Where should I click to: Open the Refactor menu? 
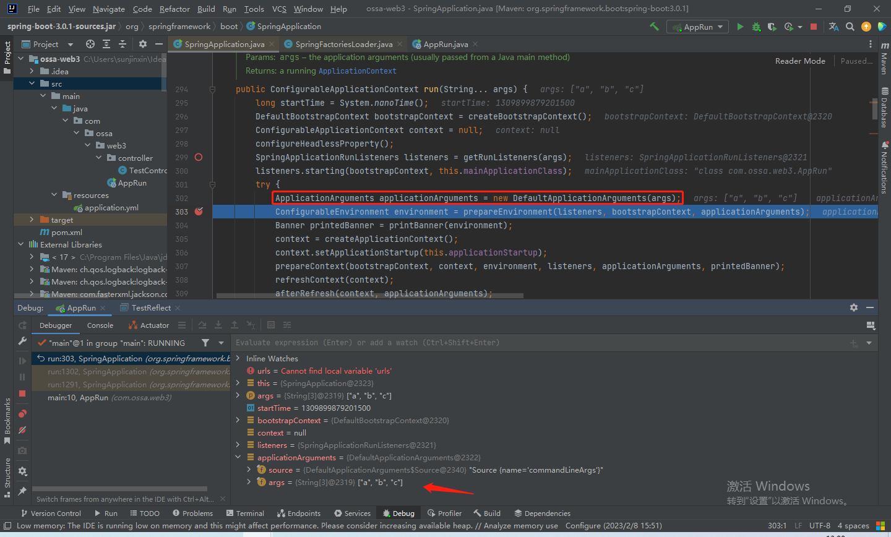(x=174, y=9)
